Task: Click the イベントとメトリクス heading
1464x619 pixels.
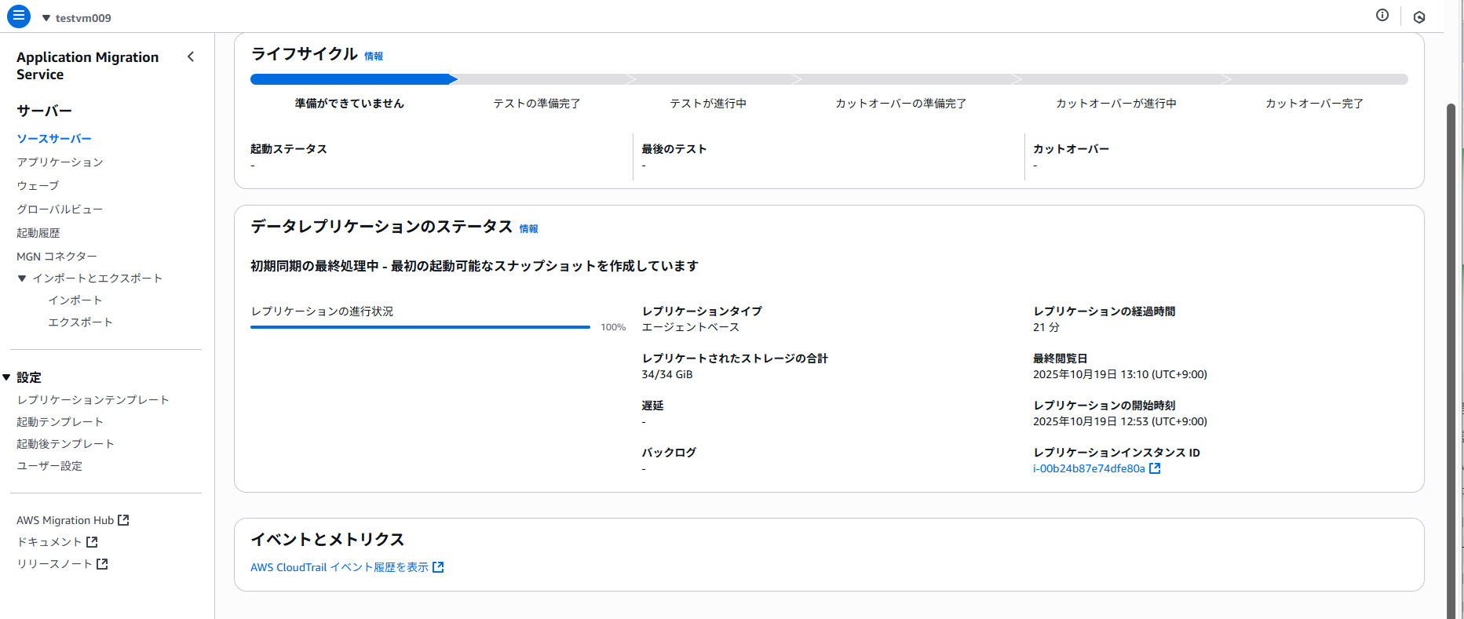Action: click(327, 540)
